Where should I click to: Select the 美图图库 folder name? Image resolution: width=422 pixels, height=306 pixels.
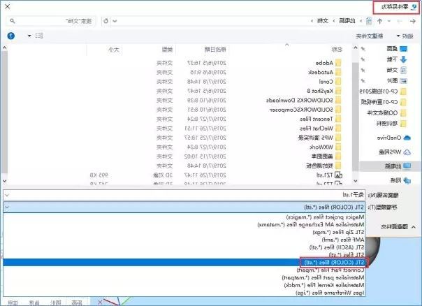point(322,156)
